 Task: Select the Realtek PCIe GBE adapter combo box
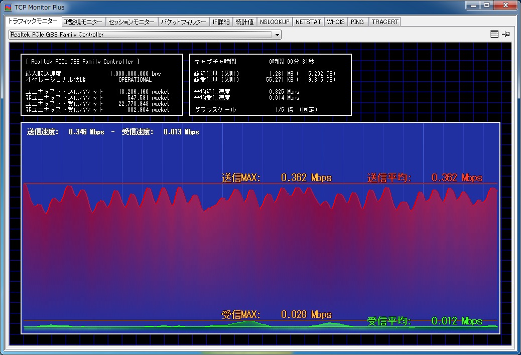pyautogui.click(x=141, y=35)
